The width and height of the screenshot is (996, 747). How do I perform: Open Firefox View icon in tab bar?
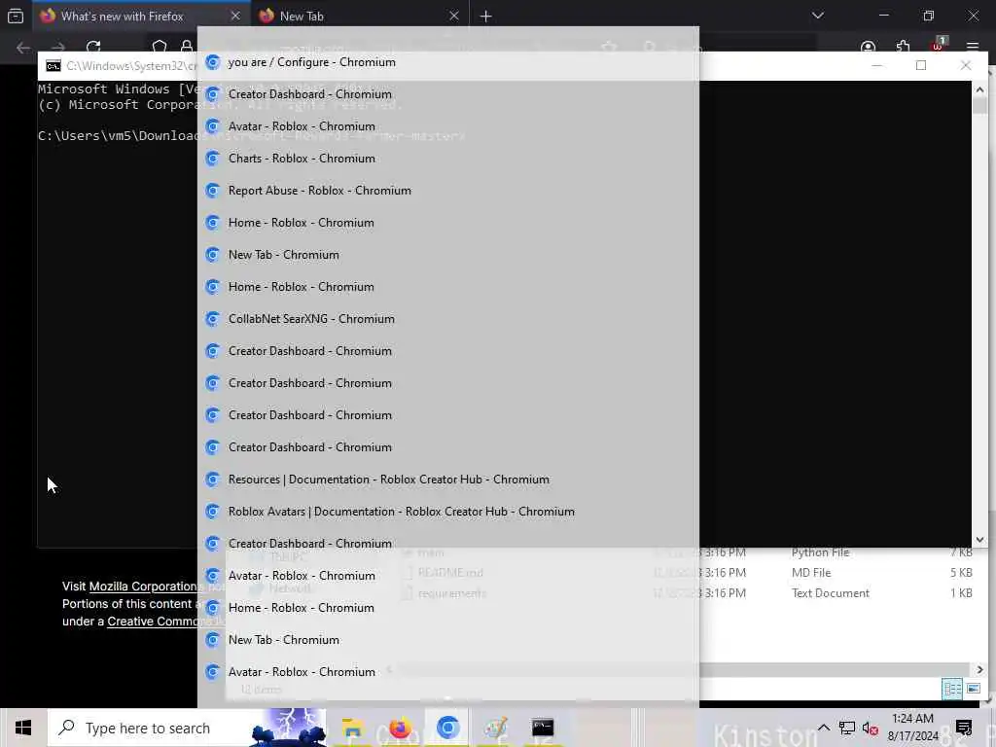pyautogui.click(x=16, y=16)
